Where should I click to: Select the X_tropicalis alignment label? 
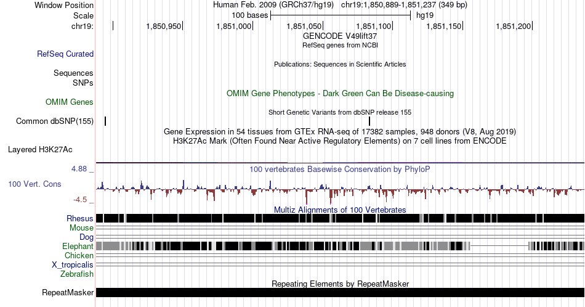coord(73,265)
